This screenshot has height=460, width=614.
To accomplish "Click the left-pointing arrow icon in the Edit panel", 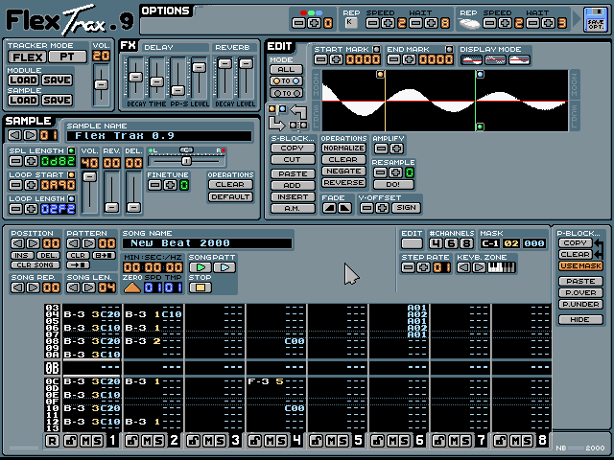I will [x=298, y=111].
